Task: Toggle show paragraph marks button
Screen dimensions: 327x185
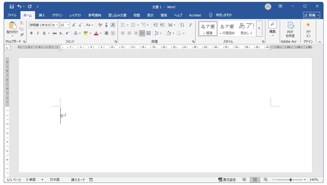Action: [x=190, y=25]
